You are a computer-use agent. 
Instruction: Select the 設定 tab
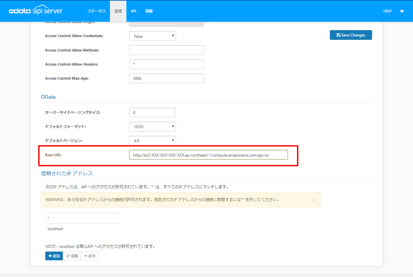(118, 11)
